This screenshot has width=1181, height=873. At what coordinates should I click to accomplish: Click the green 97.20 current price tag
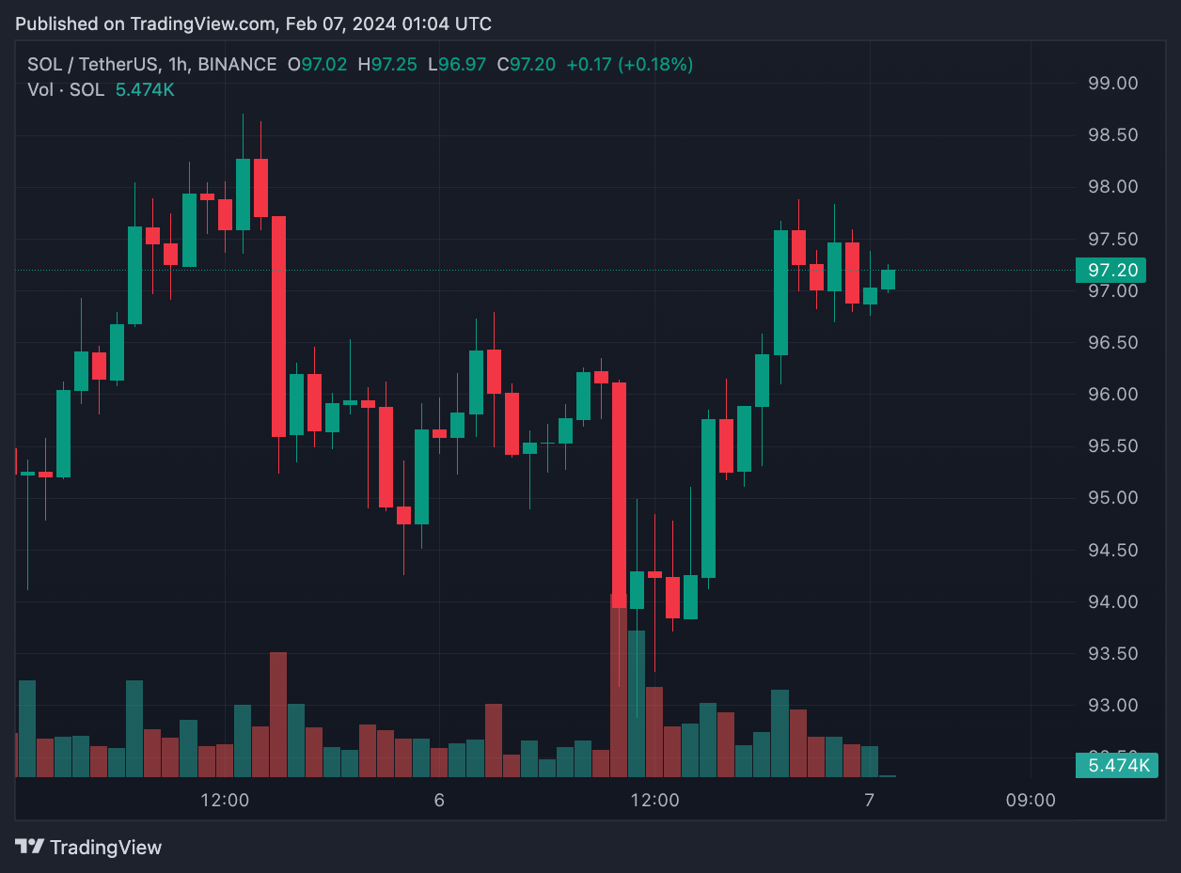pos(1111,271)
